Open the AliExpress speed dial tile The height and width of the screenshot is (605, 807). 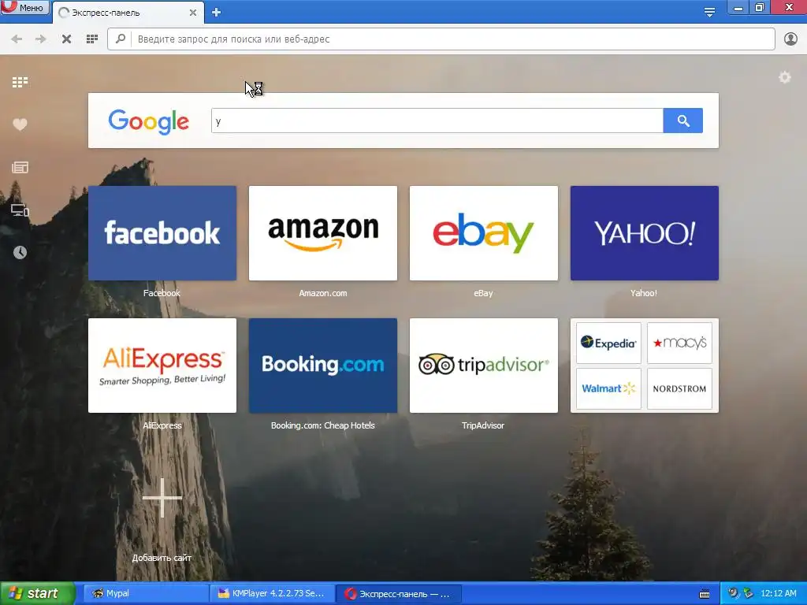point(162,366)
